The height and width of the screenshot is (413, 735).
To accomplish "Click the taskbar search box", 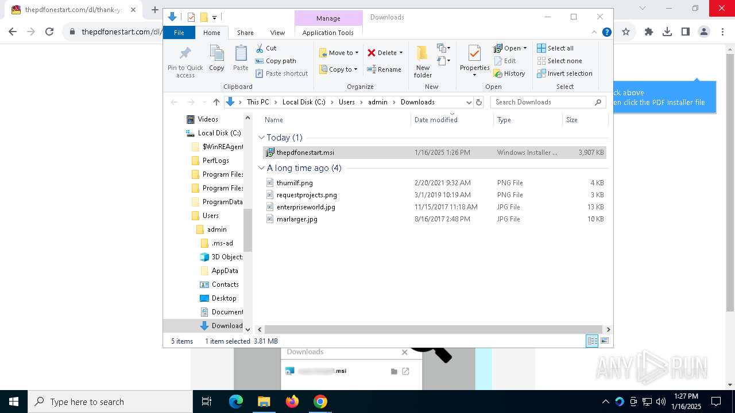I will tap(110, 402).
